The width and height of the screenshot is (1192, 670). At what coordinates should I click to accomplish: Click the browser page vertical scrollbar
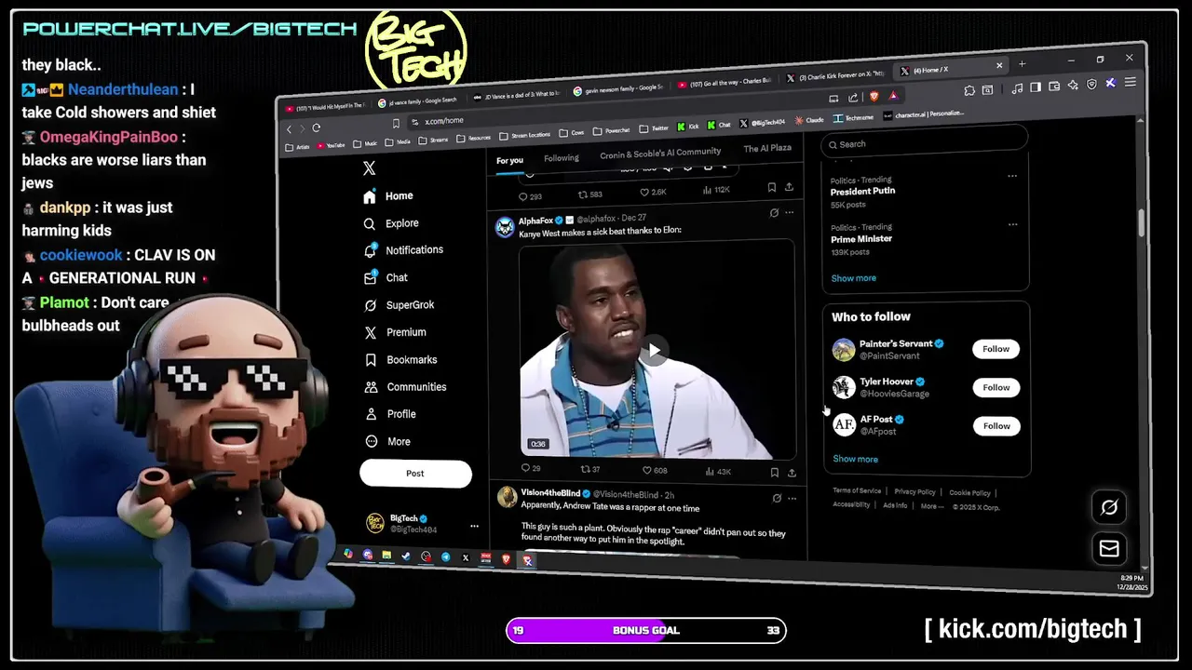(x=1141, y=221)
